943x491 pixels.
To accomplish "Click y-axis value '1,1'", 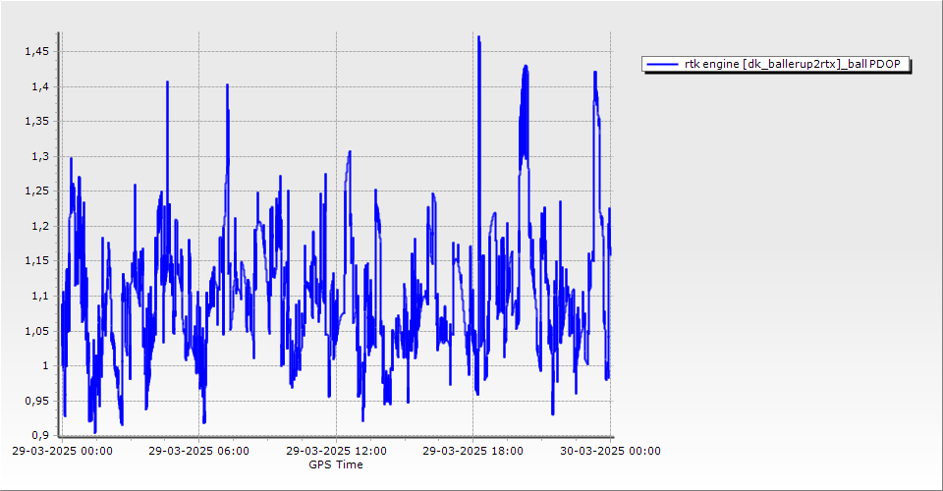I will point(40,297).
